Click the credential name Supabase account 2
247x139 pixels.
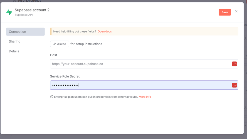pos(32,10)
